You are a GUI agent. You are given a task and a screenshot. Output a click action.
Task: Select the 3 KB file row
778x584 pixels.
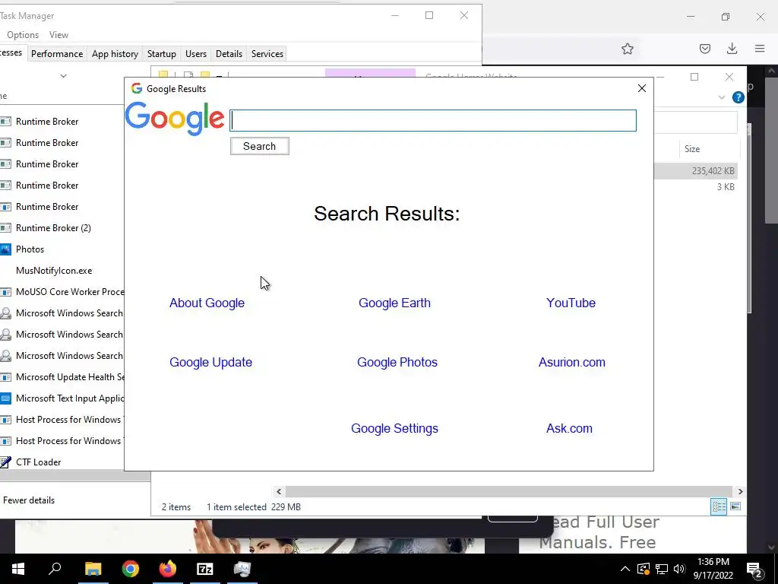(x=696, y=187)
